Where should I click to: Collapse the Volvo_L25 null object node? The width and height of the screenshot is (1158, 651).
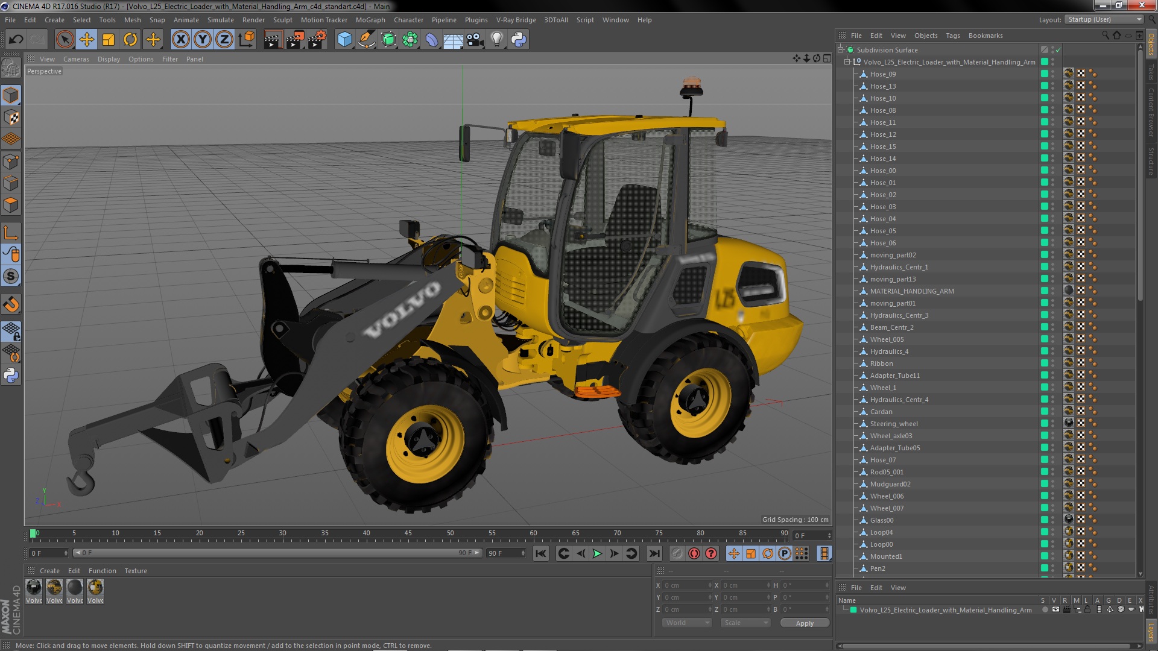tap(847, 62)
